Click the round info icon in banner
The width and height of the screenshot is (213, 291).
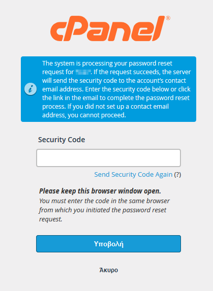pyautogui.click(x=31, y=89)
